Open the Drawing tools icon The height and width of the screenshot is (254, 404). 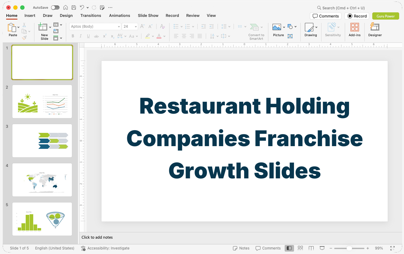[309, 27]
